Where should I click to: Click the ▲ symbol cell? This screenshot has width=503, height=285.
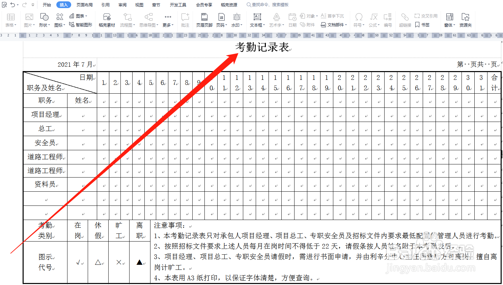click(x=139, y=262)
